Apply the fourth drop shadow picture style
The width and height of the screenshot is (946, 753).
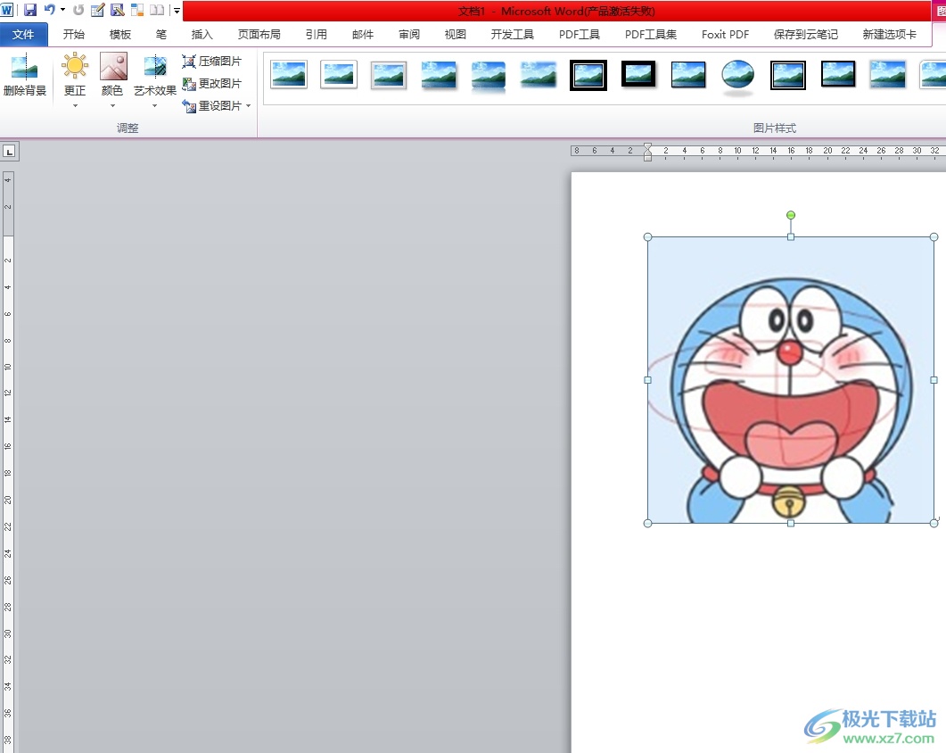439,75
